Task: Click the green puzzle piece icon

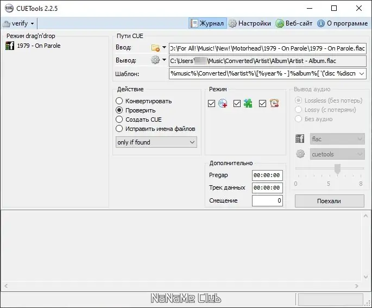Action: (248, 103)
